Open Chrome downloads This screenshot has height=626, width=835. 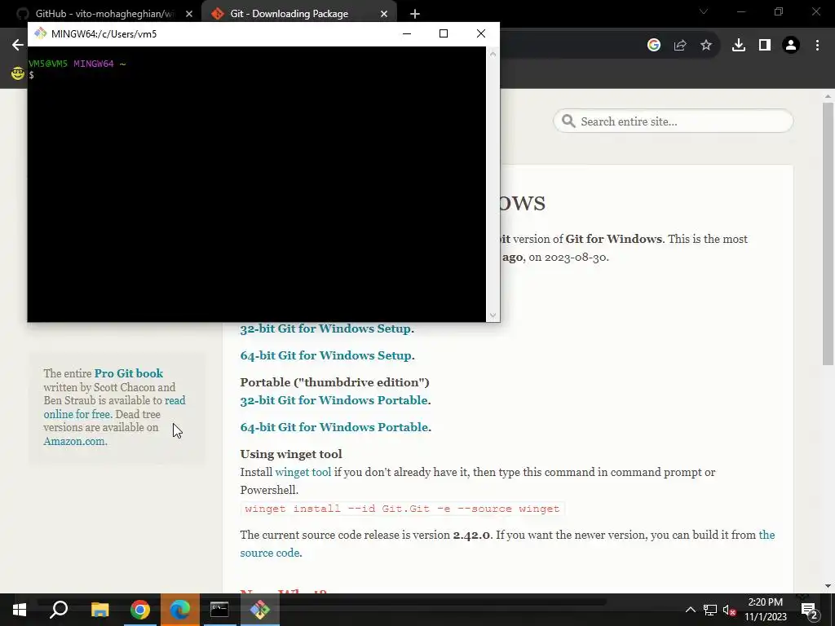pyautogui.click(x=738, y=46)
